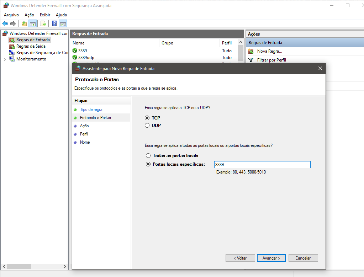The image size is (364, 277).
Task: Click the specific local ports input field
Action: tap(262, 165)
